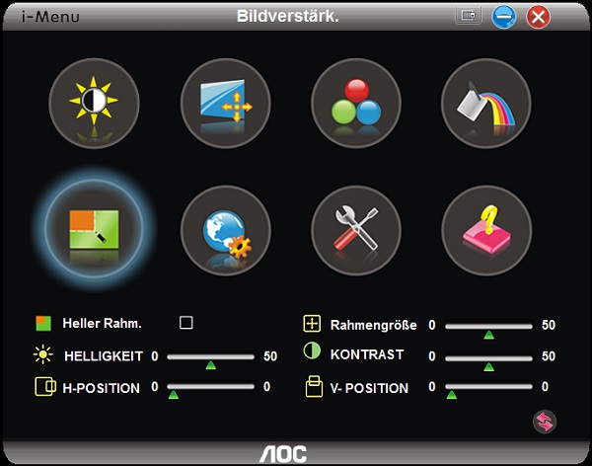Open the Help question mark icon
The width and height of the screenshot is (592, 466).
coord(486,231)
